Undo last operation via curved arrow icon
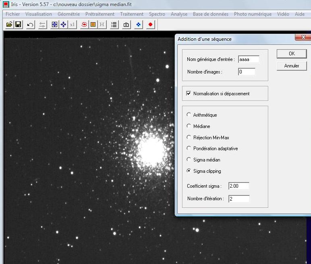This screenshot has height=264, width=311. click(x=30, y=25)
